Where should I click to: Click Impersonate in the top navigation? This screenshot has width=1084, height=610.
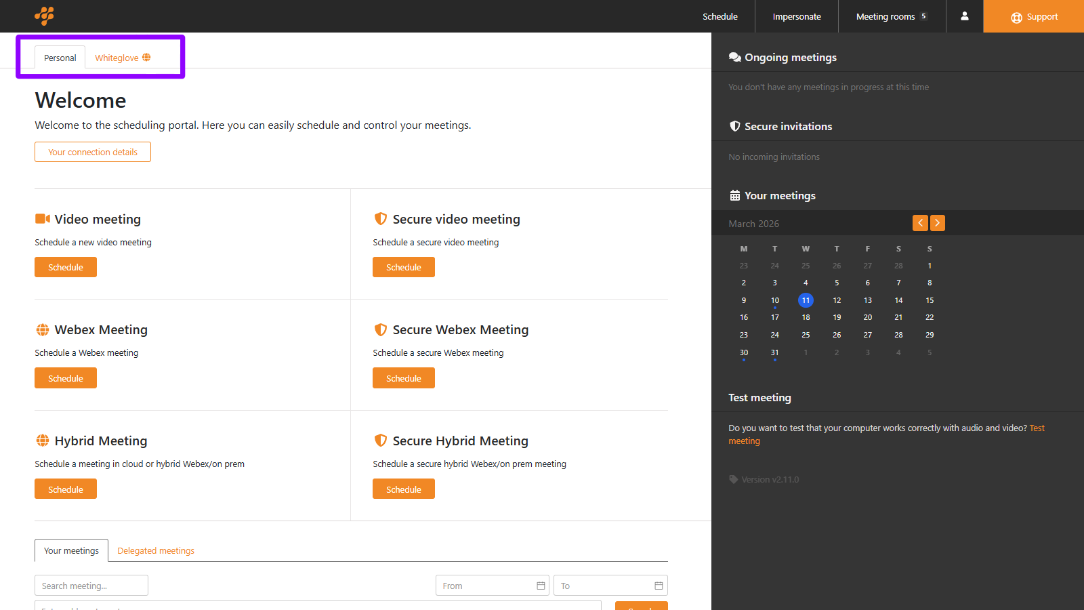[796, 16]
